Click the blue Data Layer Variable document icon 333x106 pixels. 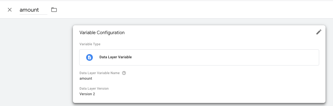point(89,57)
